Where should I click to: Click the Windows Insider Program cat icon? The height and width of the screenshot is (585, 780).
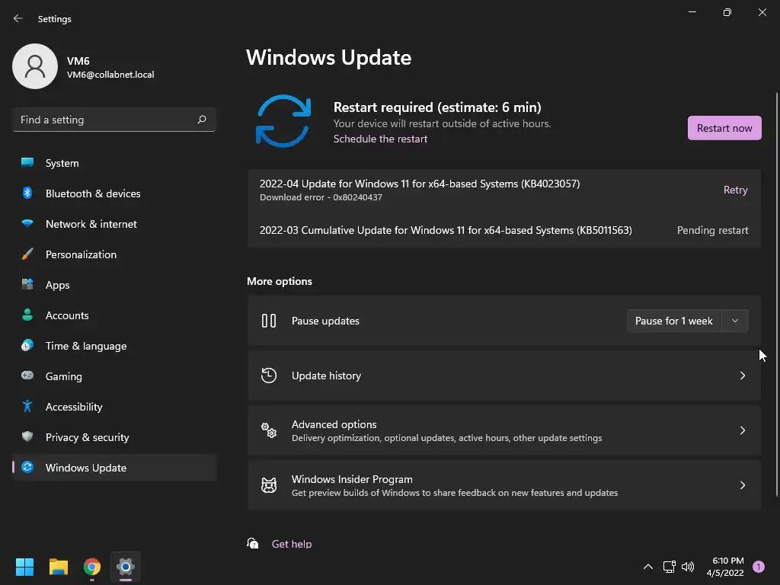click(x=269, y=485)
